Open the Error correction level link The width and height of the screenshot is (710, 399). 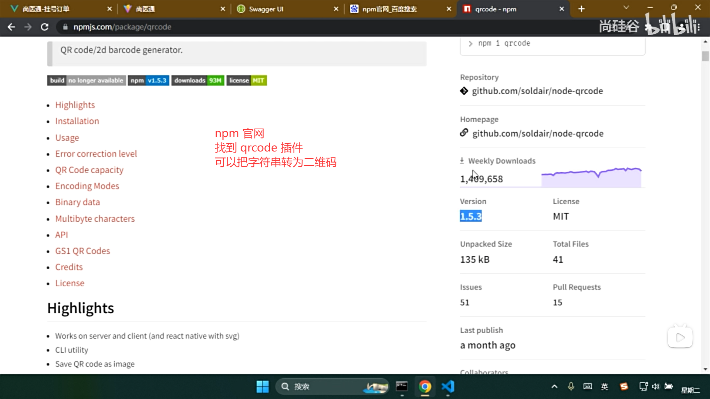(x=96, y=154)
